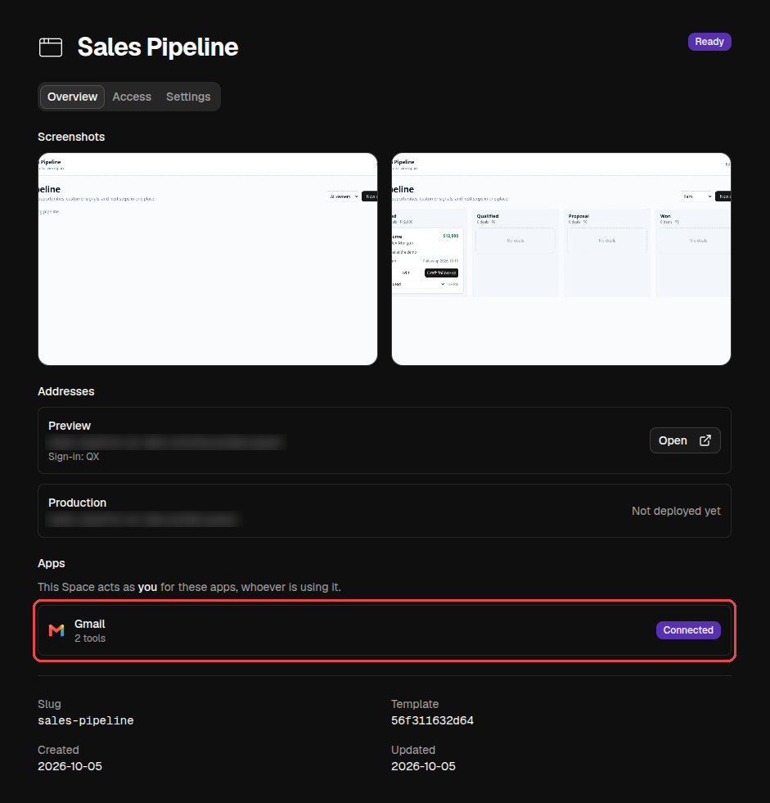Click the Production label

(77, 503)
